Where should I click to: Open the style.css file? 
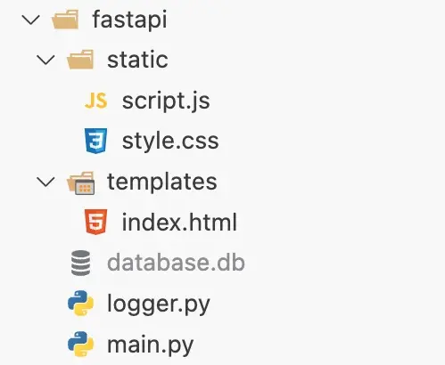[x=170, y=141]
